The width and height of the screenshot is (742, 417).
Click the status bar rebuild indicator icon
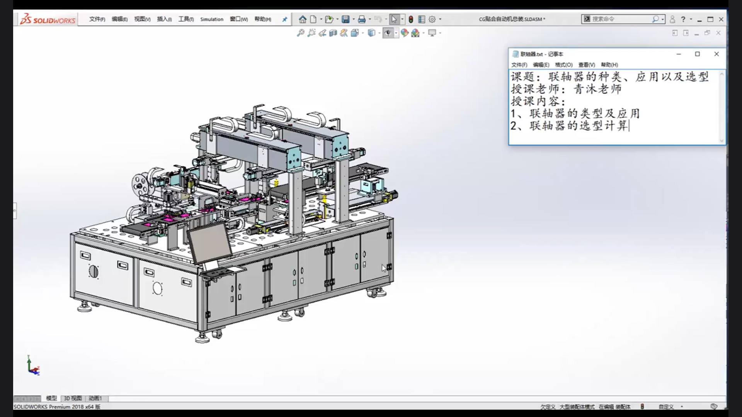pos(642,407)
